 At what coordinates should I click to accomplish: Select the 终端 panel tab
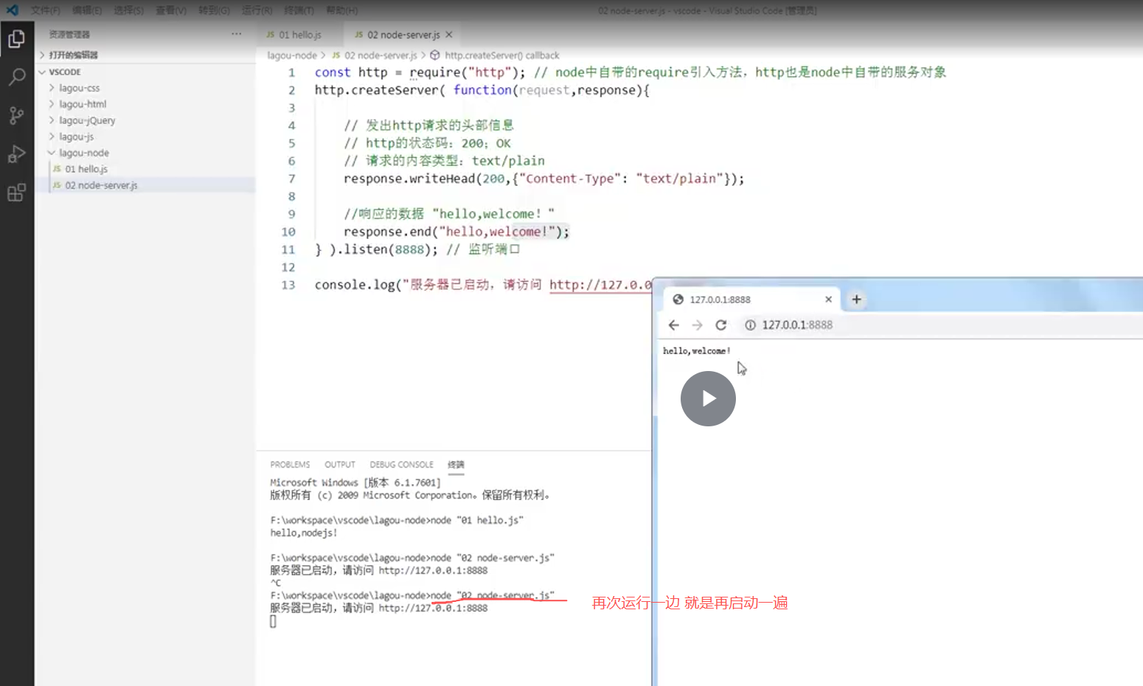pyautogui.click(x=456, y=465)
